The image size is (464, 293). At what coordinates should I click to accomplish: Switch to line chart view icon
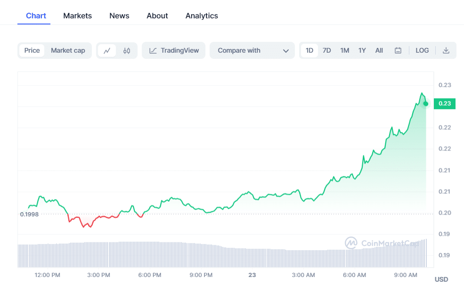point(107,51)
